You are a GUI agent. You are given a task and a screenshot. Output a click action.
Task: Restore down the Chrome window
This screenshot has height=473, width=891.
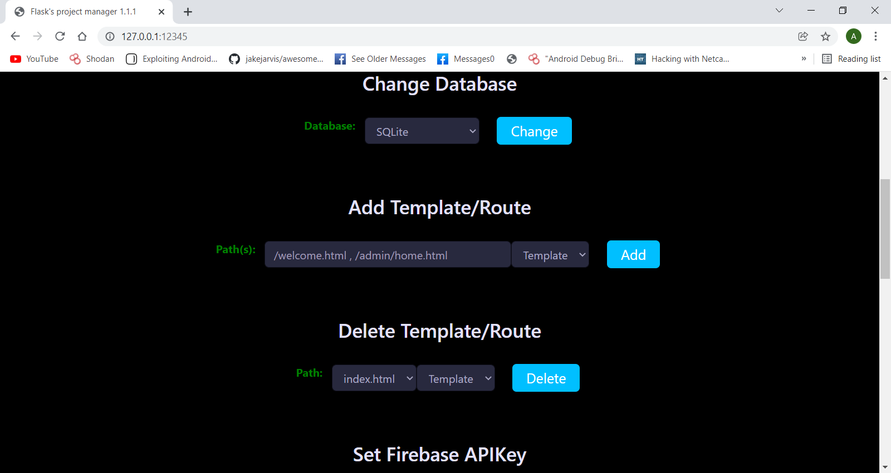tap(843, 10)
